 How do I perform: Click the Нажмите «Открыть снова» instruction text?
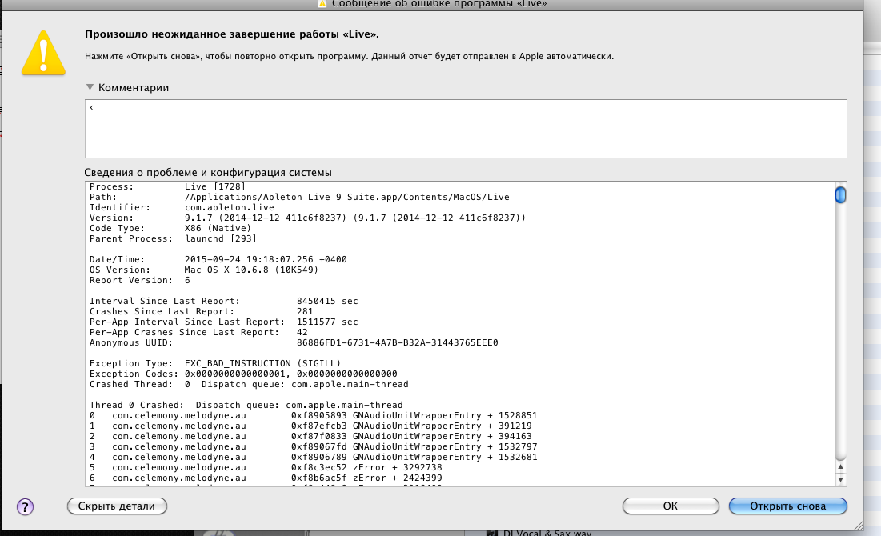coord(349,56)
